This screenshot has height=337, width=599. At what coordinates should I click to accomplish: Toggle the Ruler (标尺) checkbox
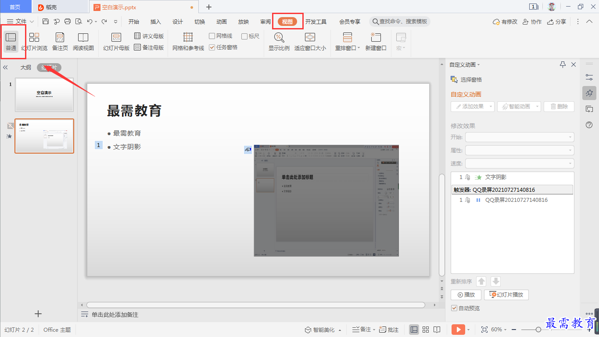pos(251,36)
